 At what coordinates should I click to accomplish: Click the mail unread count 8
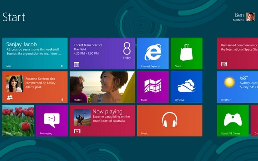(x=62, y=66)
